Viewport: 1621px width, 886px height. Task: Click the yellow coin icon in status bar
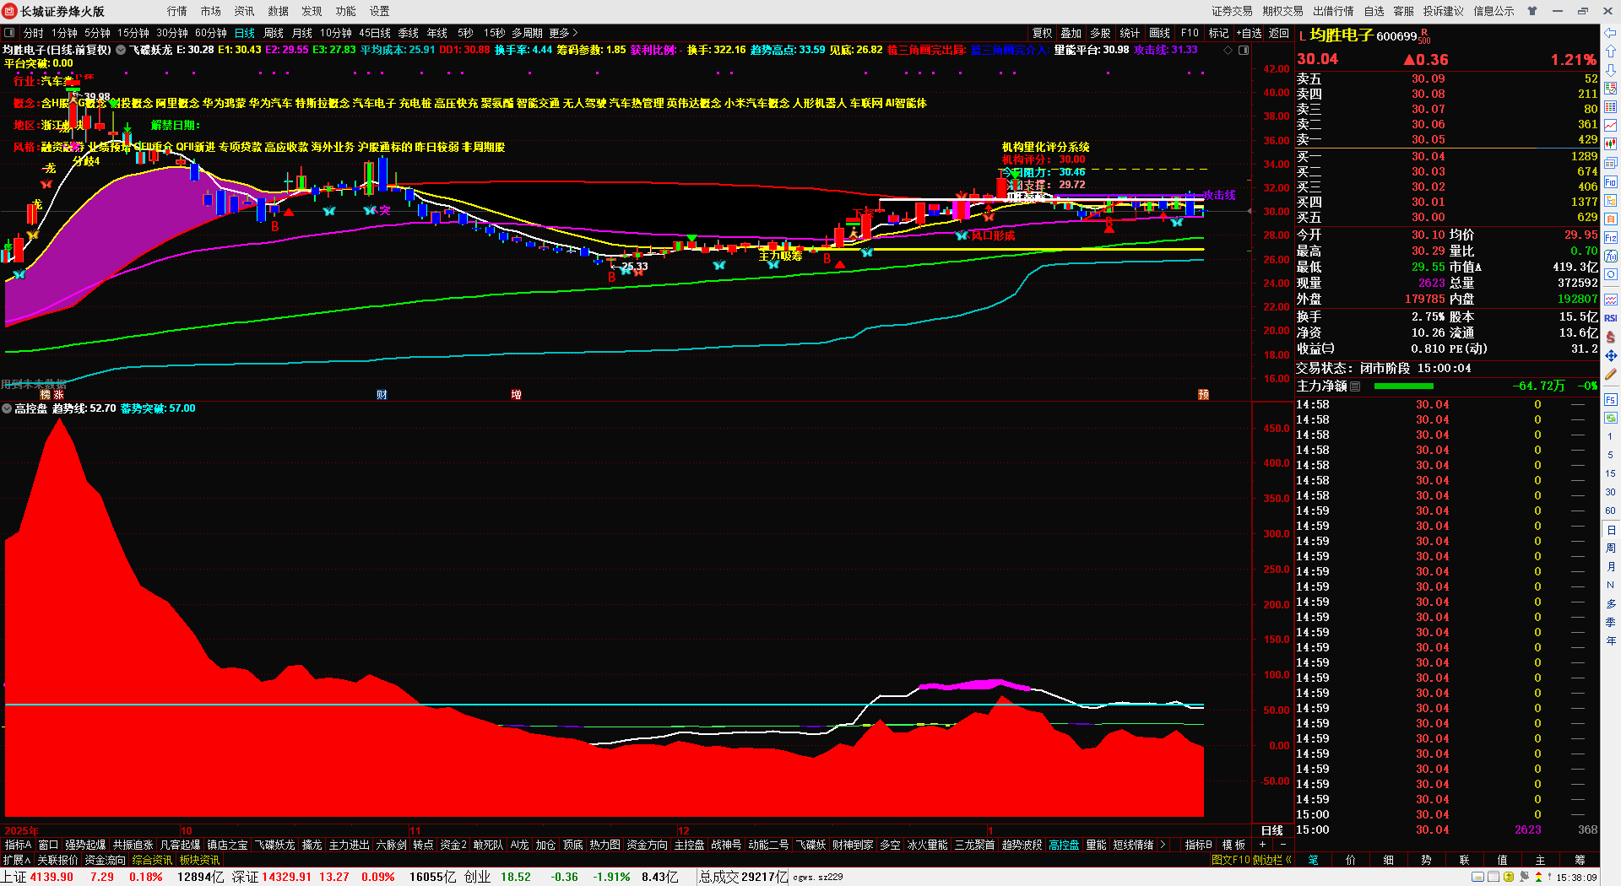click(1509, 877)
